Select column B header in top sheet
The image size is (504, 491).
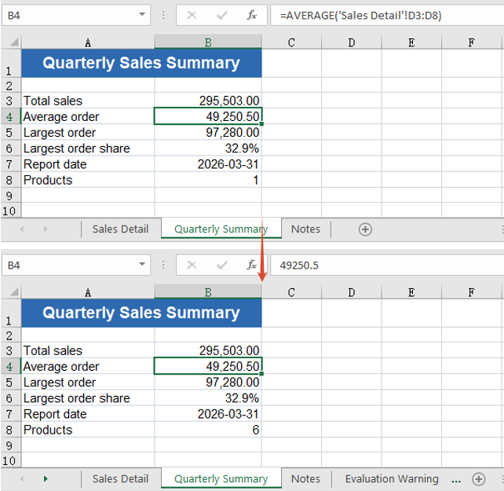pyautogui.click(x=208, y=42)
